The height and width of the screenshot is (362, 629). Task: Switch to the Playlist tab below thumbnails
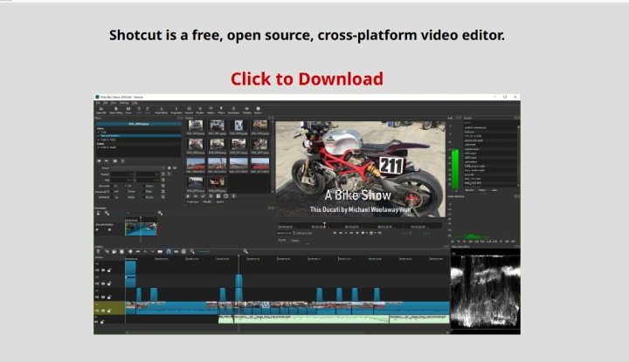point(207,202)
